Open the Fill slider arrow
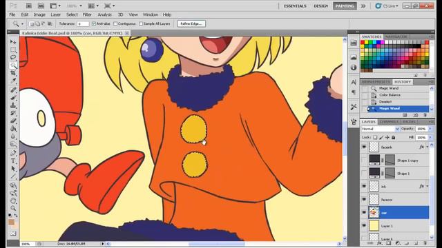 (430, 138)
